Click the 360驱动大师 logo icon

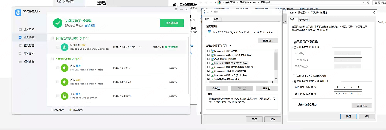click(18, 12)
